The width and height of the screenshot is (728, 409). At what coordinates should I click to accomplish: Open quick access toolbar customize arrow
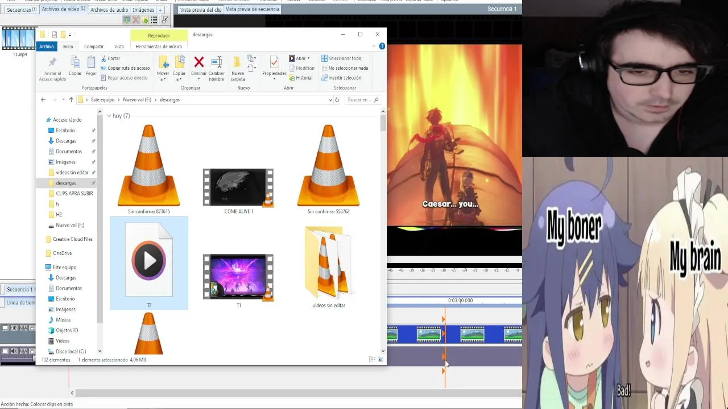(70, 35)
